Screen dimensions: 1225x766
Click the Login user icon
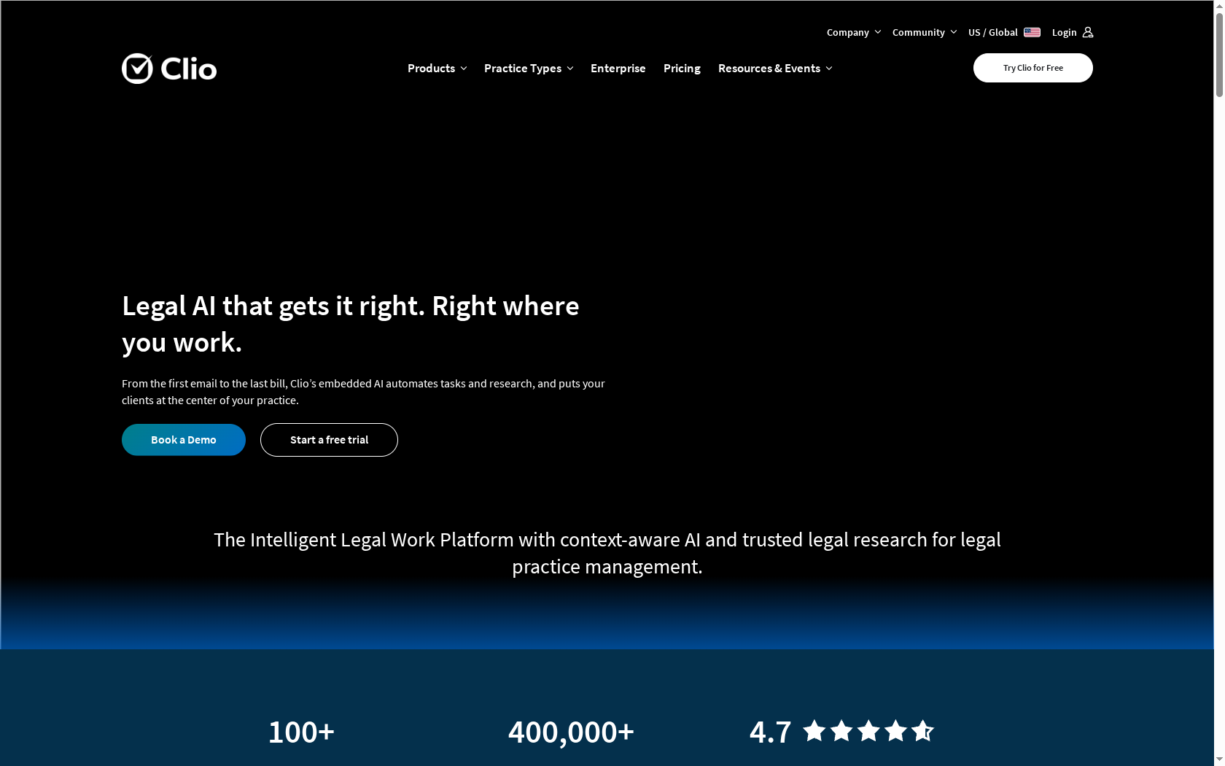click(x=1087, y=32)
